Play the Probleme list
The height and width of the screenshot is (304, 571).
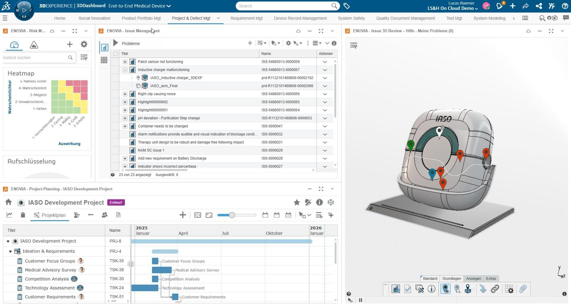pos(116,43)
